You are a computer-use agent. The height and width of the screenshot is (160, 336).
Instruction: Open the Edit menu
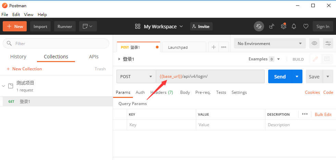coord(16,15)
